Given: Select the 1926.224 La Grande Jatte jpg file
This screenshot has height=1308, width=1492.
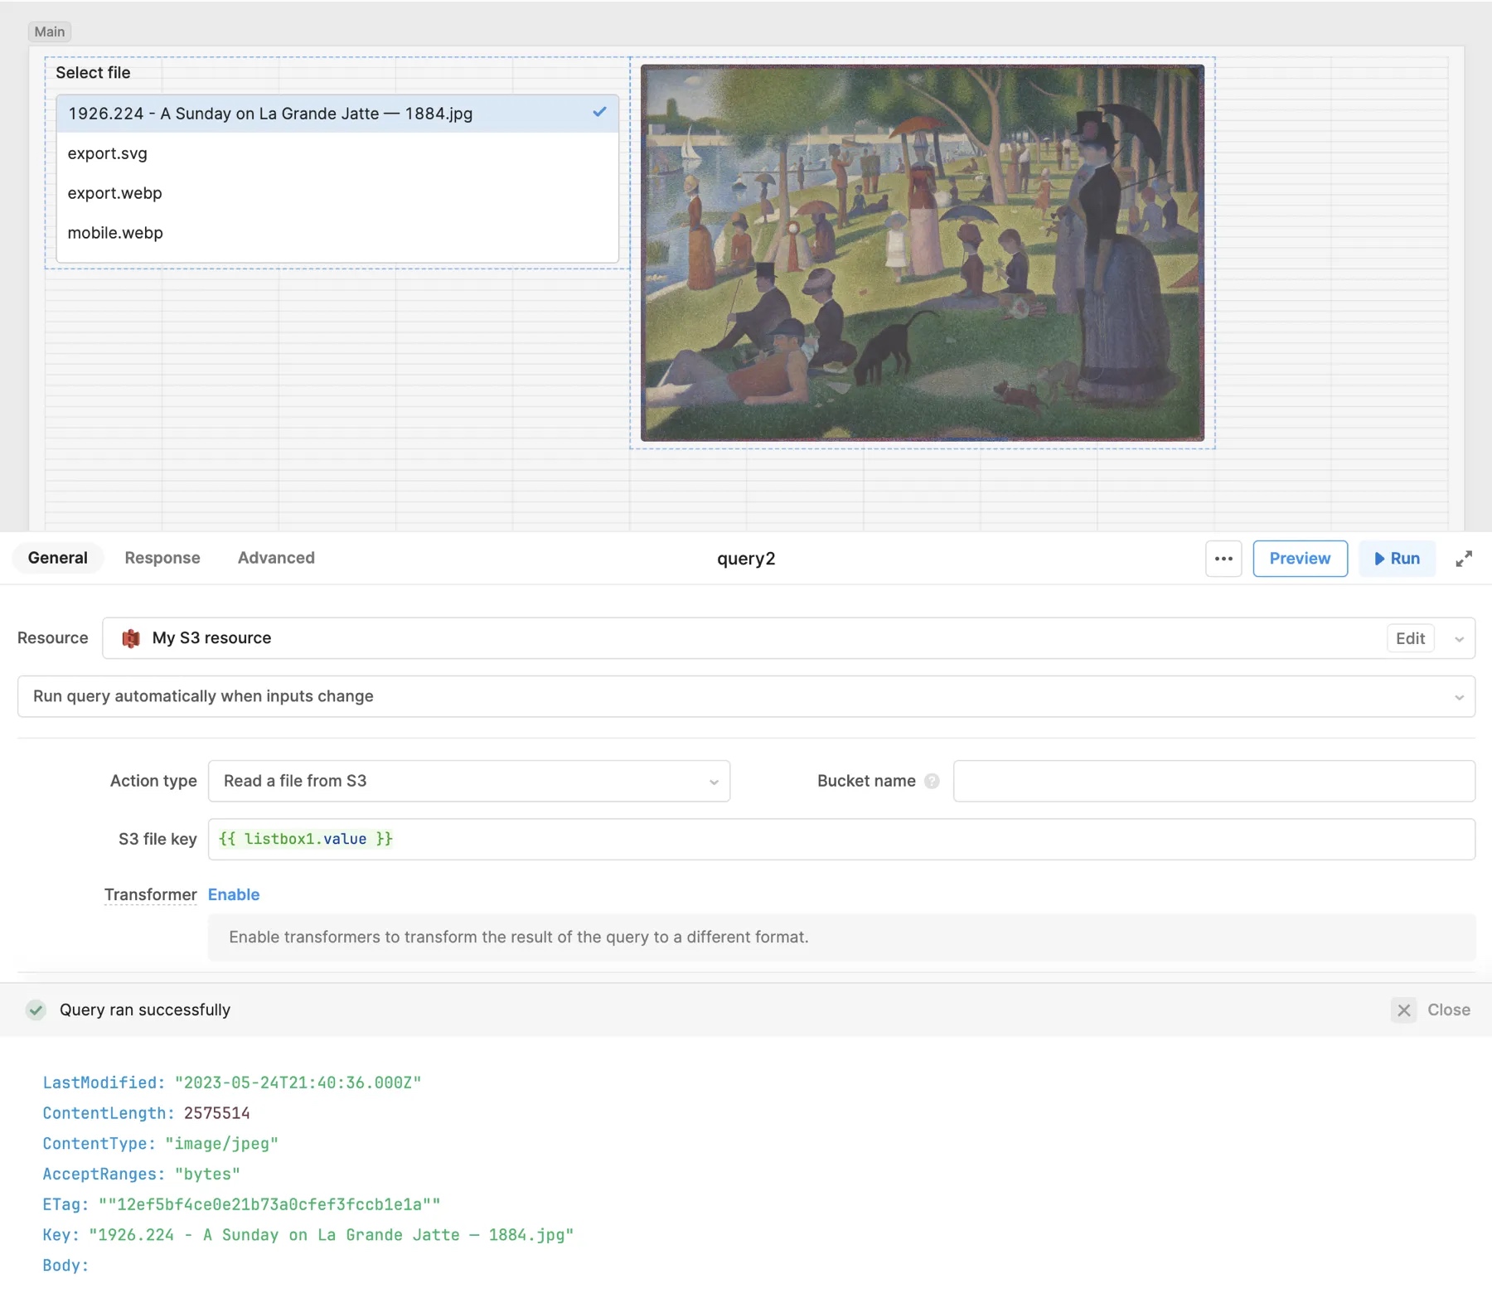Looking at the screenshot, I should [337, 114].
